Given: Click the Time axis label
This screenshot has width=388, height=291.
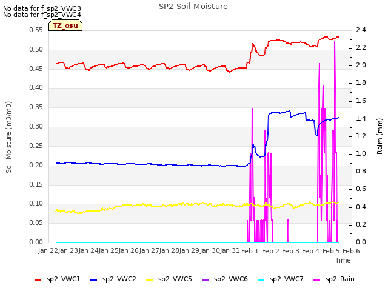Looking at the screenshot, I should click(x=343, y=260).
